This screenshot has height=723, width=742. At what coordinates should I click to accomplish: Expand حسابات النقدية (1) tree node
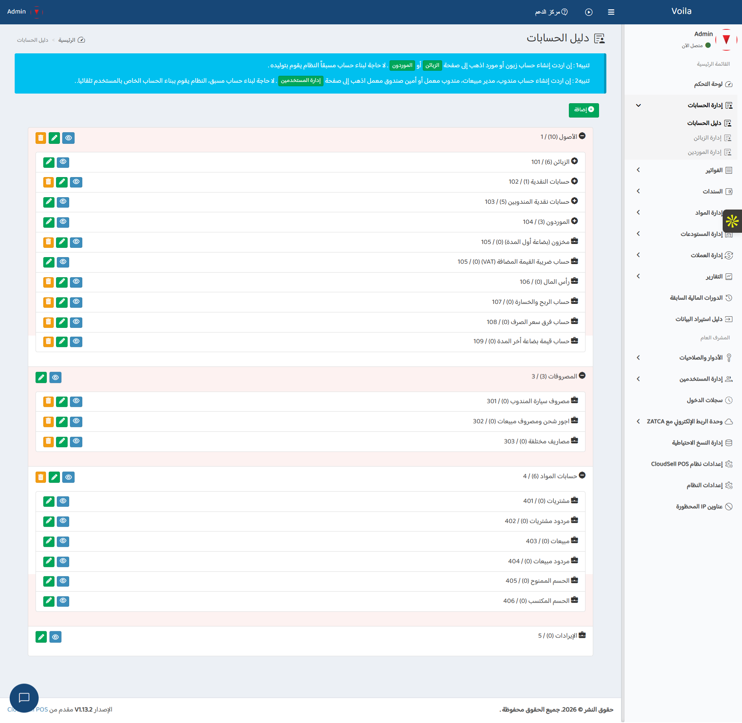(x=574, y=181)
